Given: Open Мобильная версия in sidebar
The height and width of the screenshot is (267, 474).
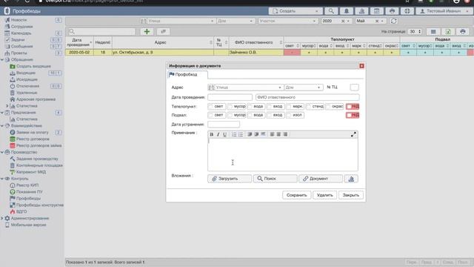Looking at the screenshot, I should point(28,225).
